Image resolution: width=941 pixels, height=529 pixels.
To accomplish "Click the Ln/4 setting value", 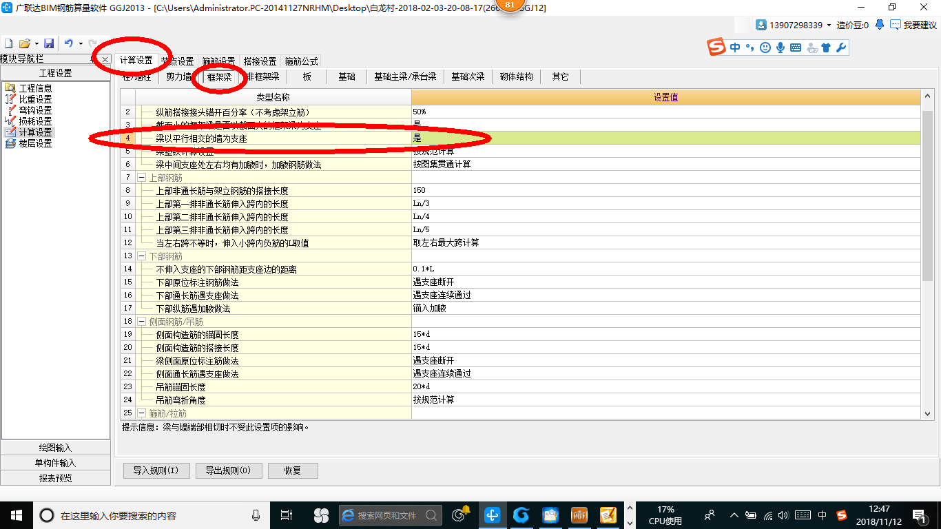I will pos(665,216).
